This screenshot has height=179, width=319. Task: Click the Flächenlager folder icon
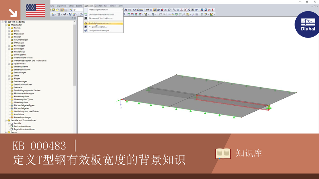pyautogui.click(x=12, y=52)
